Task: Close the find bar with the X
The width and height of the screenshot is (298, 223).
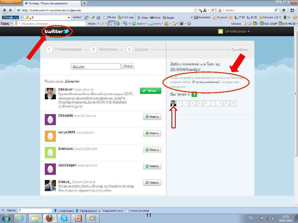Action: click(x=3, y=211)
